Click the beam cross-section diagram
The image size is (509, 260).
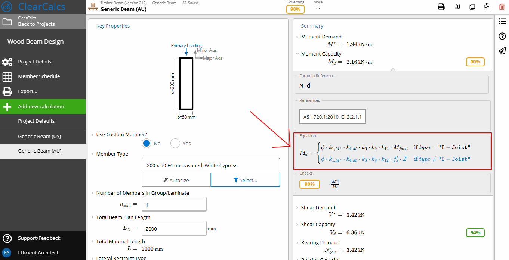pyautogui.click(x=186, y=83)
